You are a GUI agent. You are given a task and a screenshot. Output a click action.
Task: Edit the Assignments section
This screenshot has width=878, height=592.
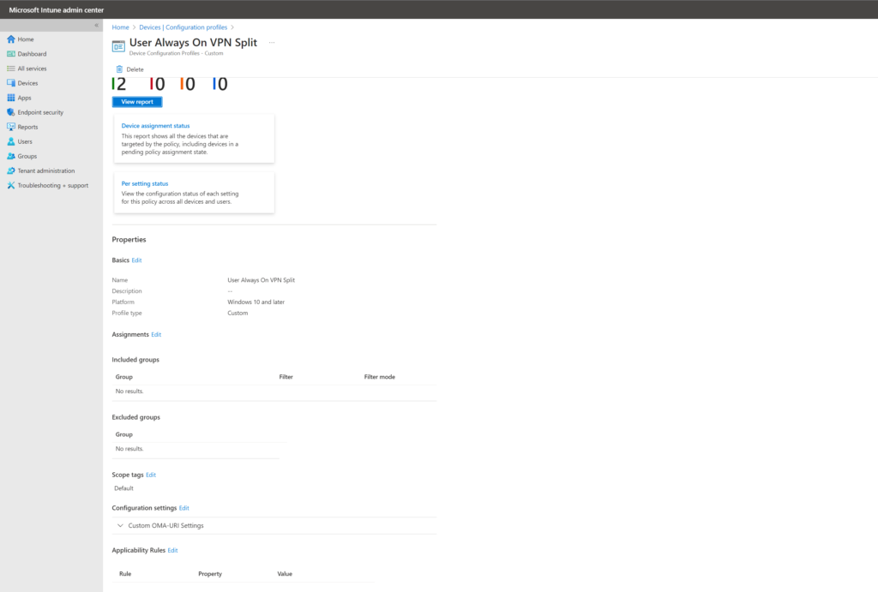pyautogui.click(x=156, y=335)
